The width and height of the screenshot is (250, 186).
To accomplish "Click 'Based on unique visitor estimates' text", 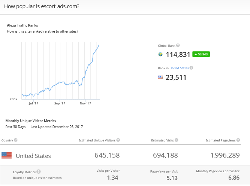I will tap(37, 178).
